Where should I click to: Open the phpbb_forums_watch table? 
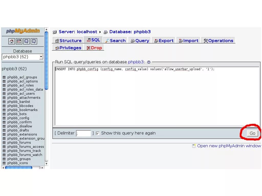coord(25,155)
